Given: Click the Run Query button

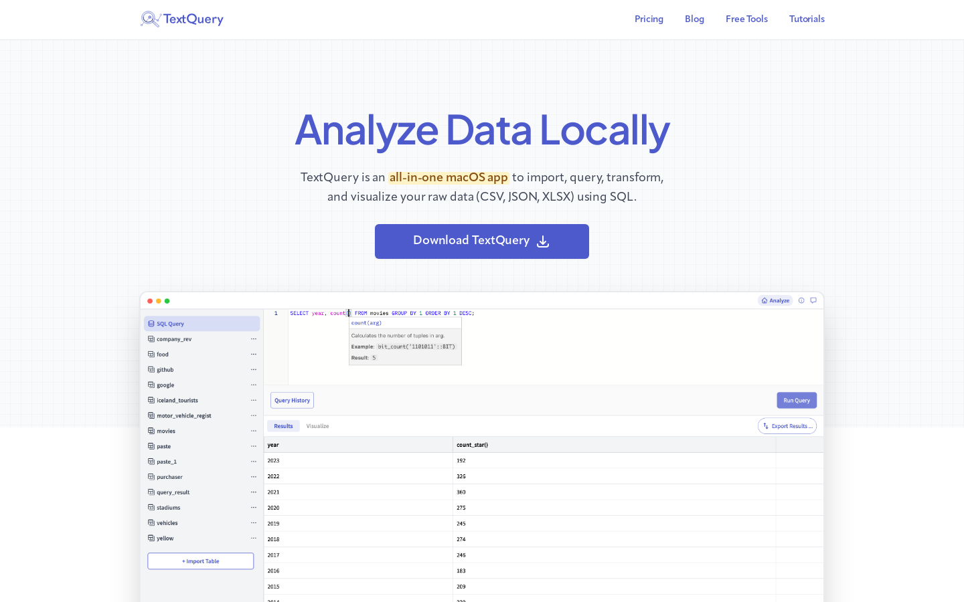Looking at the screenshot, I should coord(797,400).
